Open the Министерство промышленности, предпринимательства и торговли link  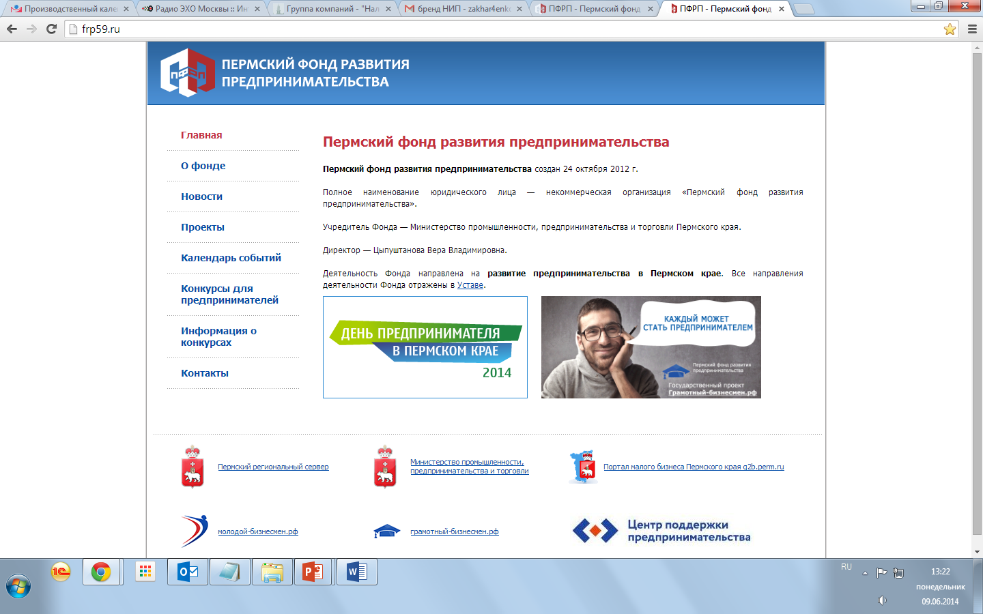469,467
